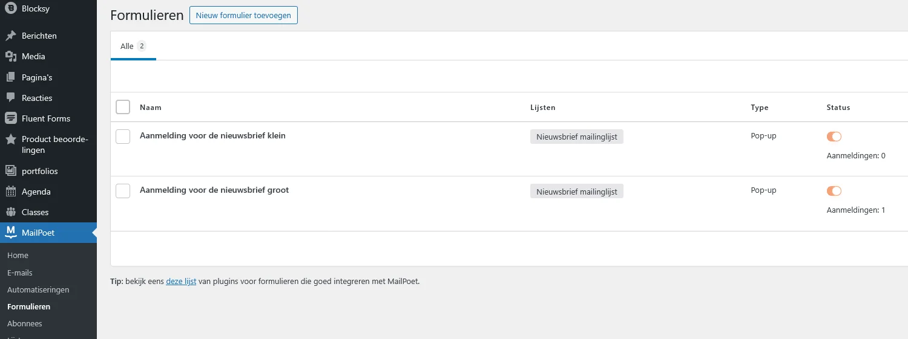
Task: Click the Classes group icon
Action: tap(10, 212)
